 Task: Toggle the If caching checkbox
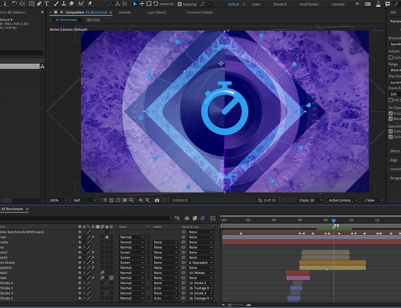(390, 113)
